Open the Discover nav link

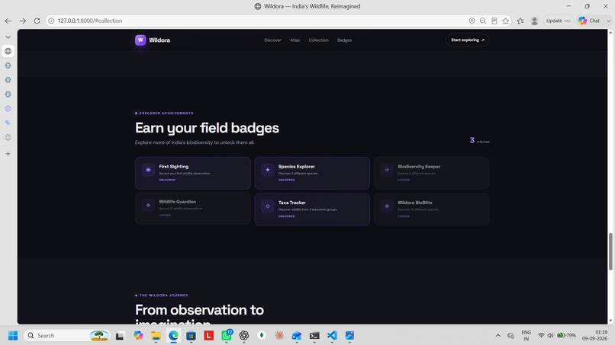pyautogui.click(x=272, y=40)
